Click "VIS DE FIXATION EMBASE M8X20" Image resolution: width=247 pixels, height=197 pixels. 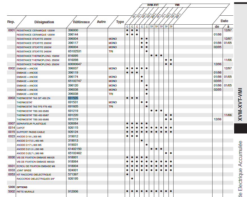(x=36, y=162)
